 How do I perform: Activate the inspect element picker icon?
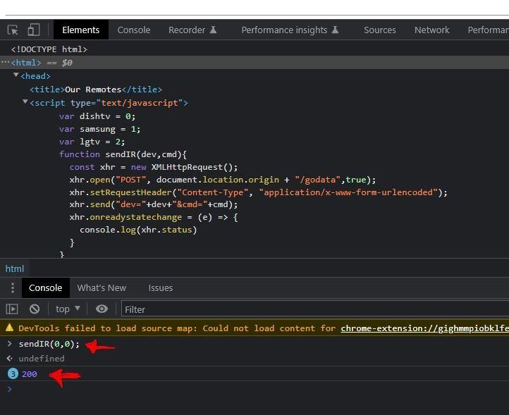click(x=13, y=30)
